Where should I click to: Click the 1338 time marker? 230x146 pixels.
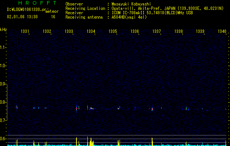(x=178, y=31)
